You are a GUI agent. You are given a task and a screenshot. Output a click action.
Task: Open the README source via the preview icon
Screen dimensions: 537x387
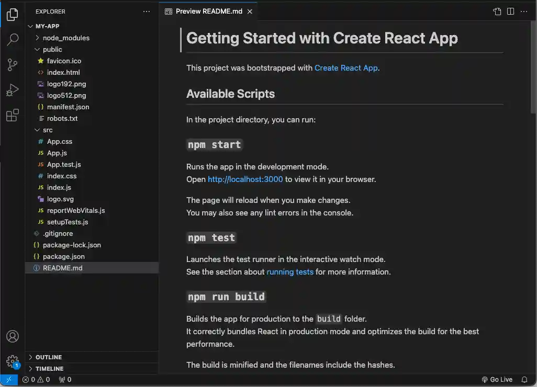point(496,10)
